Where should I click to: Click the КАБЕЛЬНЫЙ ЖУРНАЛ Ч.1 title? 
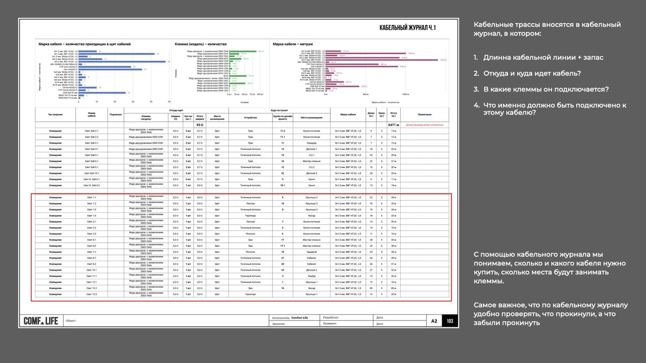(x=408, y=28)
